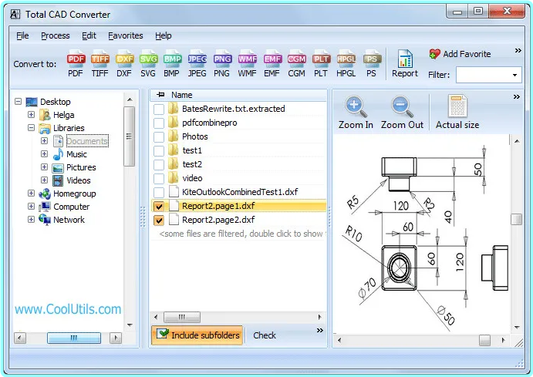This screenshot has width=533, height=377.
Task: Show more preview toolbar items chevron
Action: point(516,97)
